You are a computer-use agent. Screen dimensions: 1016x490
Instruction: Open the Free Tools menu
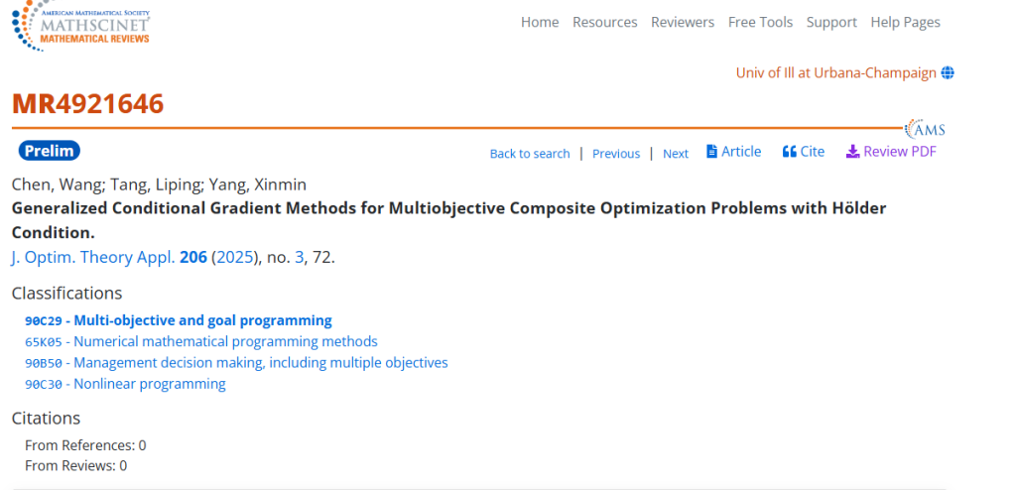(760, 22)
